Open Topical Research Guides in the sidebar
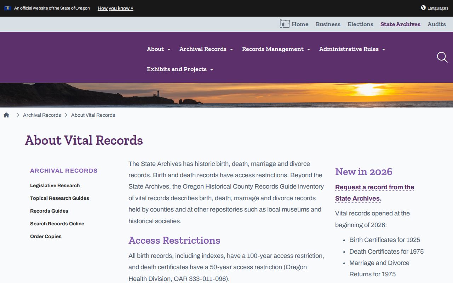This screenshot has width=453, height=283. pyautogui.click(x=59, y=198)
